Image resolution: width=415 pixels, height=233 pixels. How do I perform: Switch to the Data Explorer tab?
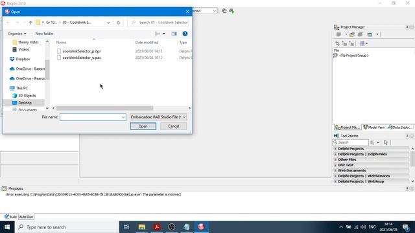399,128
